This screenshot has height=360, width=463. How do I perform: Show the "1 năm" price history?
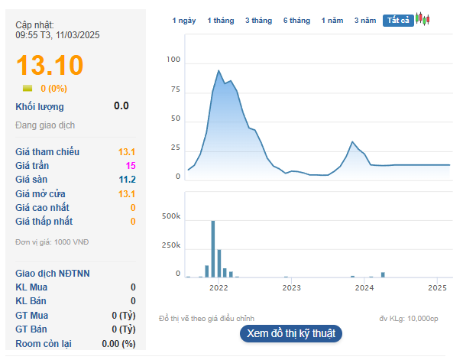(x=332, y=21)
